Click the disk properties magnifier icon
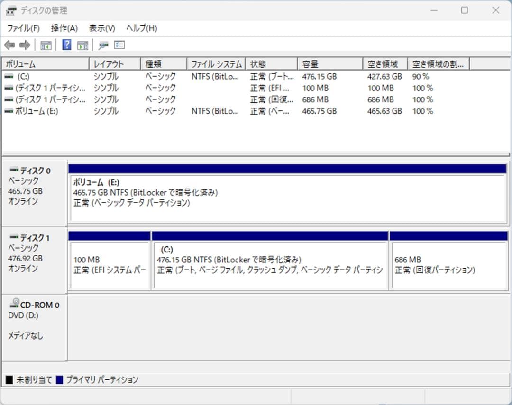Viewport: 512px width, 405px height. coord(103,45)
